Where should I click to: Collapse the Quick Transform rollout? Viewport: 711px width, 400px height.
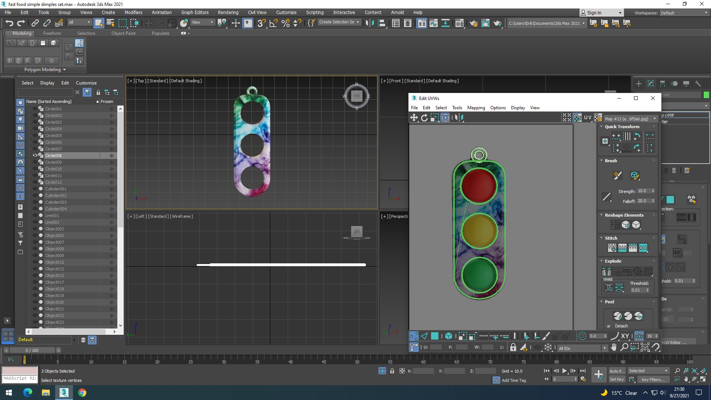tap(601, 127)
